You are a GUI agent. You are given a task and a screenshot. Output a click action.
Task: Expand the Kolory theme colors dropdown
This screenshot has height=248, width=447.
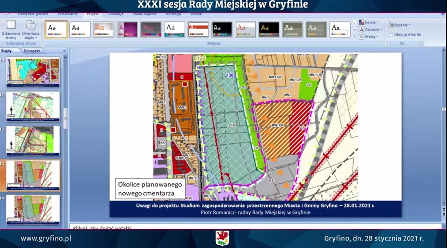369,22
